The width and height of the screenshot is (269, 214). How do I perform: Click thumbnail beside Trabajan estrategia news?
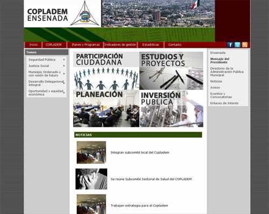coord(91,204)
